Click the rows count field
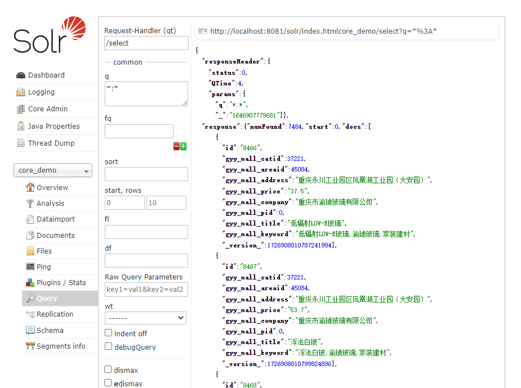Screen dimensions: 521x388 (x=167, y=202)
